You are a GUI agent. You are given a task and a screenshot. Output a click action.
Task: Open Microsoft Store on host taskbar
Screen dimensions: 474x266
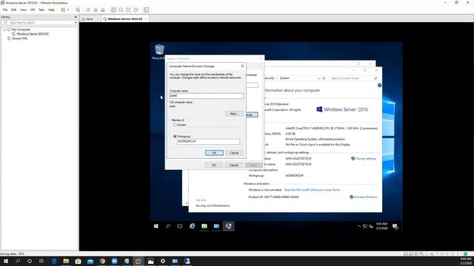pos(78,261)
